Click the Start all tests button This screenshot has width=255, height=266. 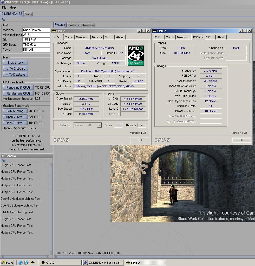tap(16, 63)
